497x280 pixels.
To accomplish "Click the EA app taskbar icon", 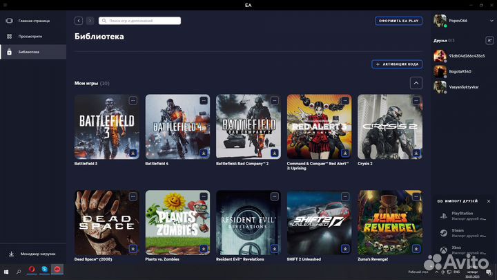I will (x=57, y=270).
